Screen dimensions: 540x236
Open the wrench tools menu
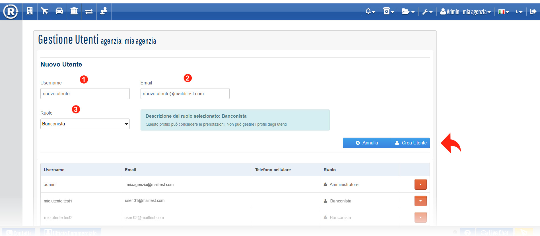click(427, 12)
